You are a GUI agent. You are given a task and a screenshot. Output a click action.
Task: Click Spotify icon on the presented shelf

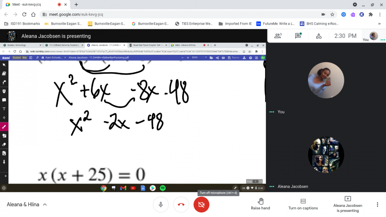[x=163, y=188]
